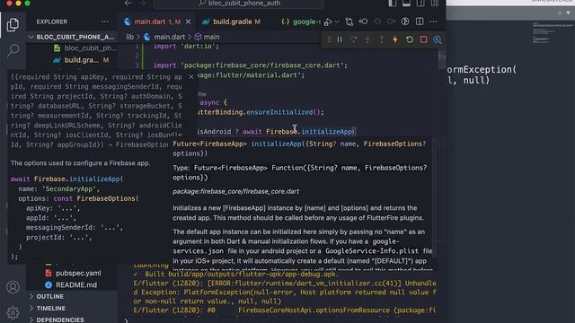
Task: Run or debug the Dart file
Action: click(x=328, y=22)
